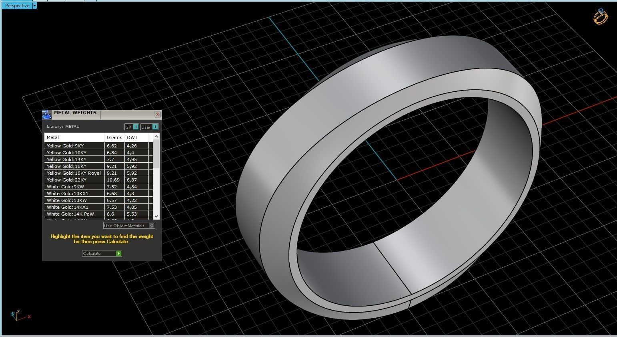Select the Yellow Gold:14KY row
Image resolution: width=617 pixels, height=337 pixels.
(x=98, y=159)
